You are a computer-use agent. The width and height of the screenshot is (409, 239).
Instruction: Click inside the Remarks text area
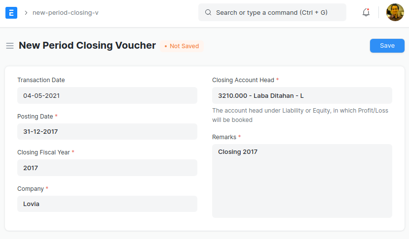(302, 181)
